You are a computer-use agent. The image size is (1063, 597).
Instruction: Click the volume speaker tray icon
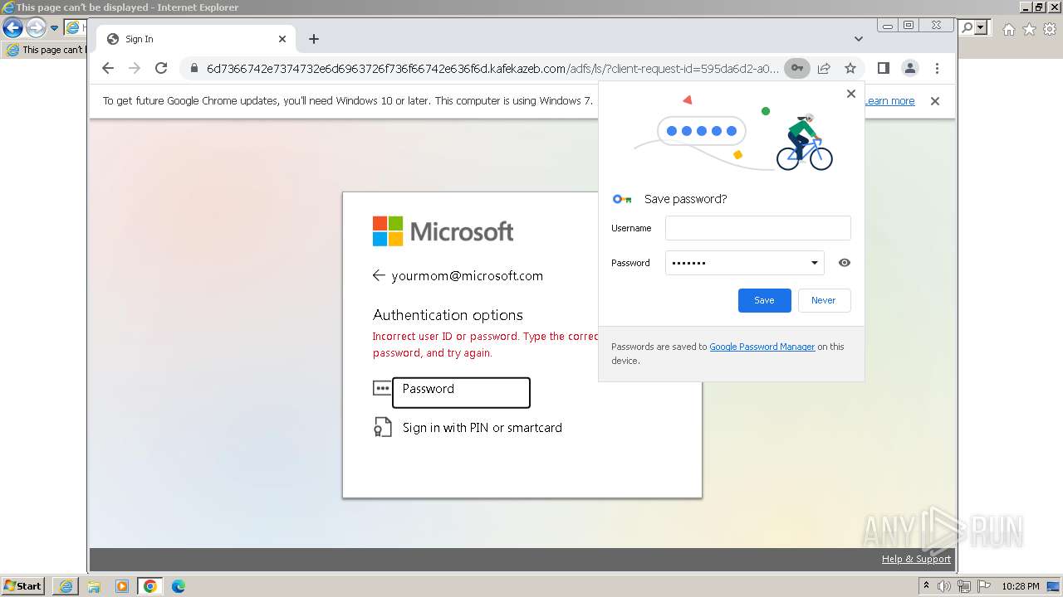pyautogui.click(x=944, y=586)
